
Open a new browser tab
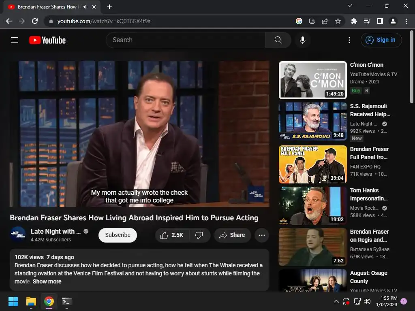tap(109, 7)
